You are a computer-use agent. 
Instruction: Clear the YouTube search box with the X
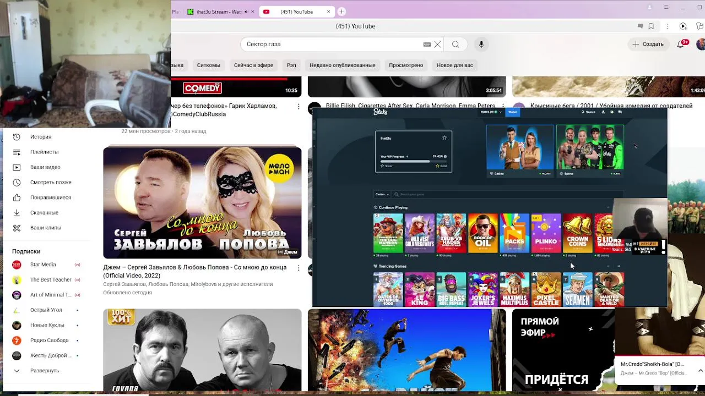437,45
